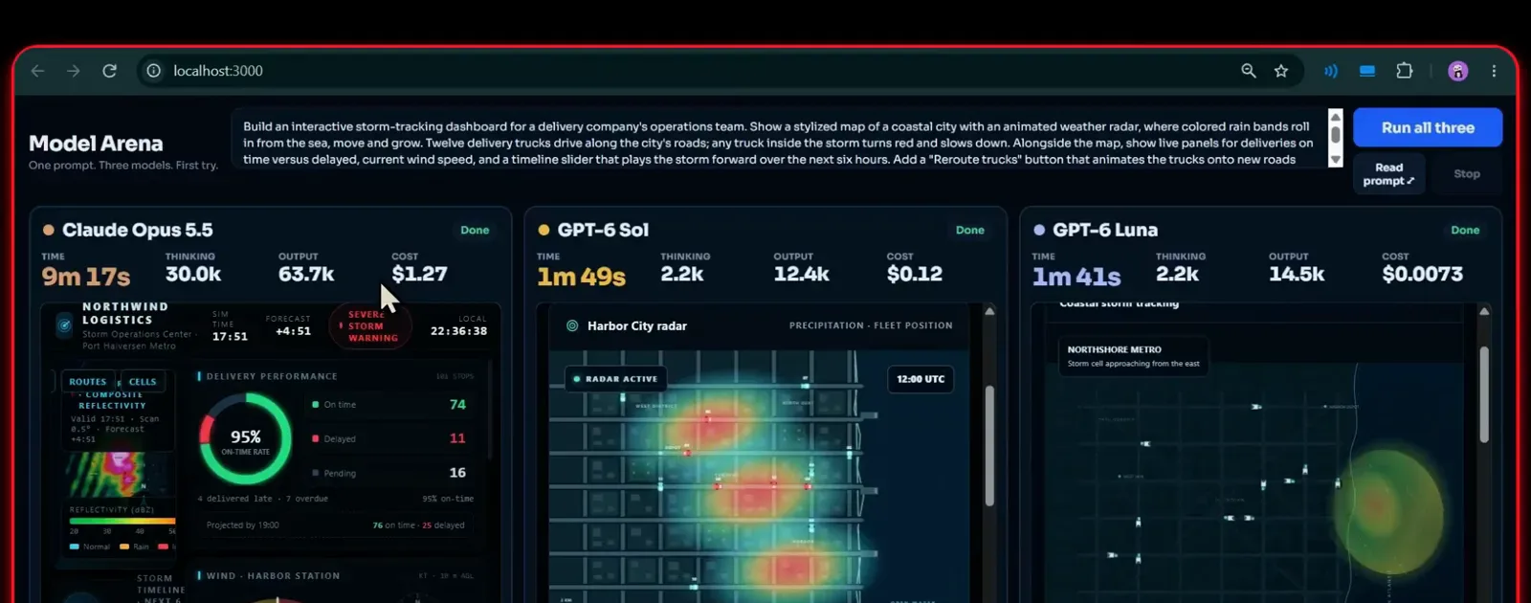Click the 95% on-time rate donut chart

[x=246, y=439]
